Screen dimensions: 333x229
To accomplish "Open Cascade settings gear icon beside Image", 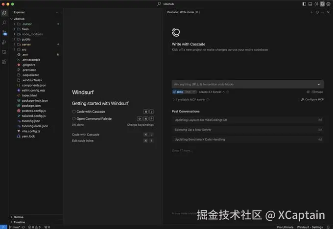I will (308, 92).
